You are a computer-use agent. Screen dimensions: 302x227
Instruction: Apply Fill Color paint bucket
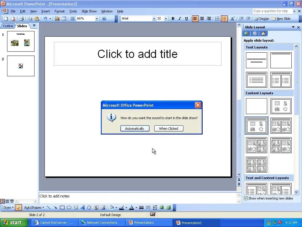click(x=112, y=207)
